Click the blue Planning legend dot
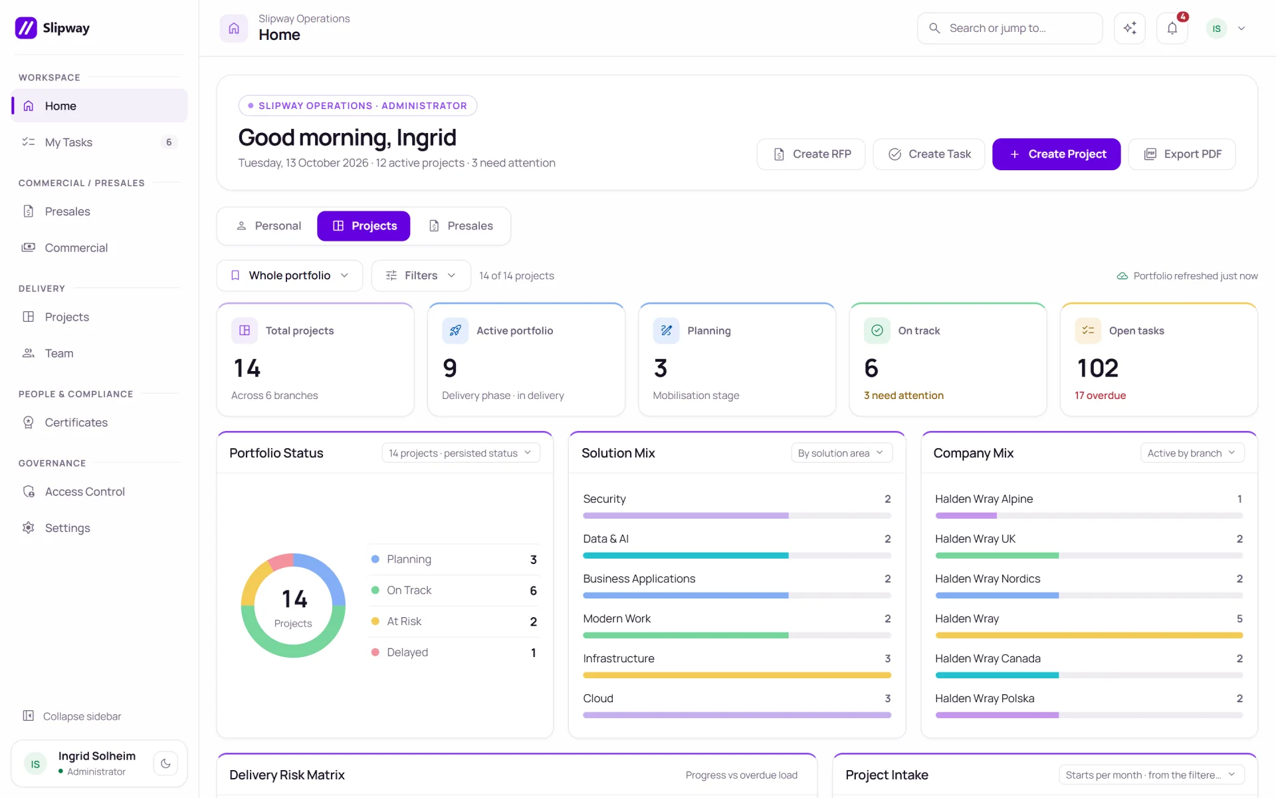The width and height of the screenshot is (1276, 798). coord(375,559)
